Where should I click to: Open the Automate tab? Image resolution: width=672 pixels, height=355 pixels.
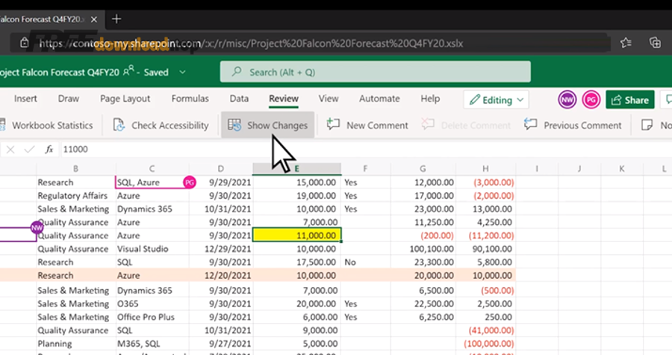(379, 99)
